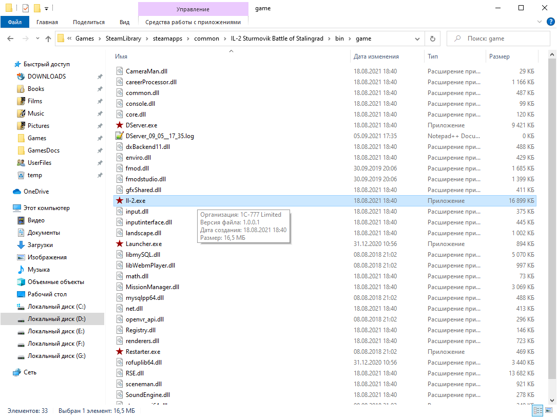Image resolution: width=557 pixels, height=417 pixels.
Task: Open the Файл menu
Action: click(14, 22)
